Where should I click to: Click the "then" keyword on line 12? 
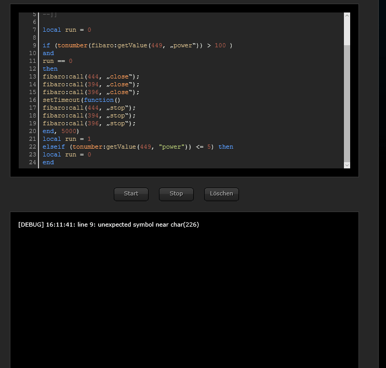(x=50, y=69)
